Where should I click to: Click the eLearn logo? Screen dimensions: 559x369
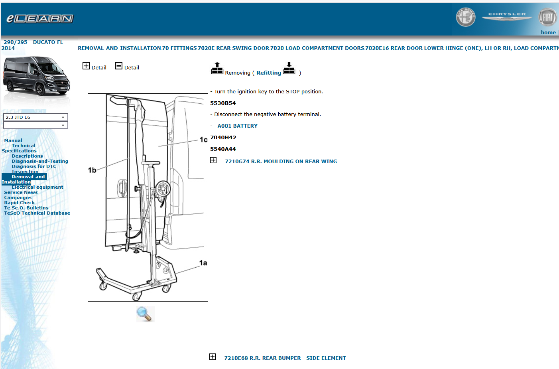coord(40,19)
